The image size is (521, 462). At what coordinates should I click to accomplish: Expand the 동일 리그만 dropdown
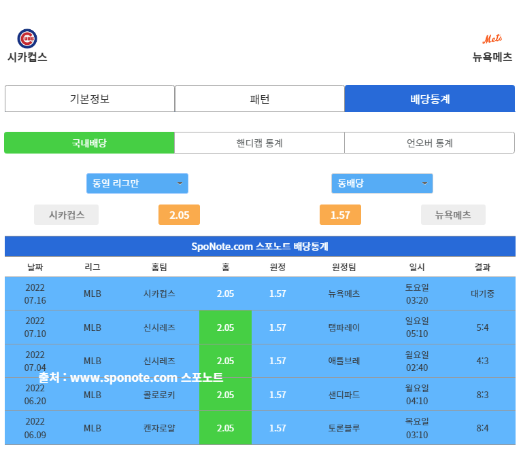[x=137, y=183]
